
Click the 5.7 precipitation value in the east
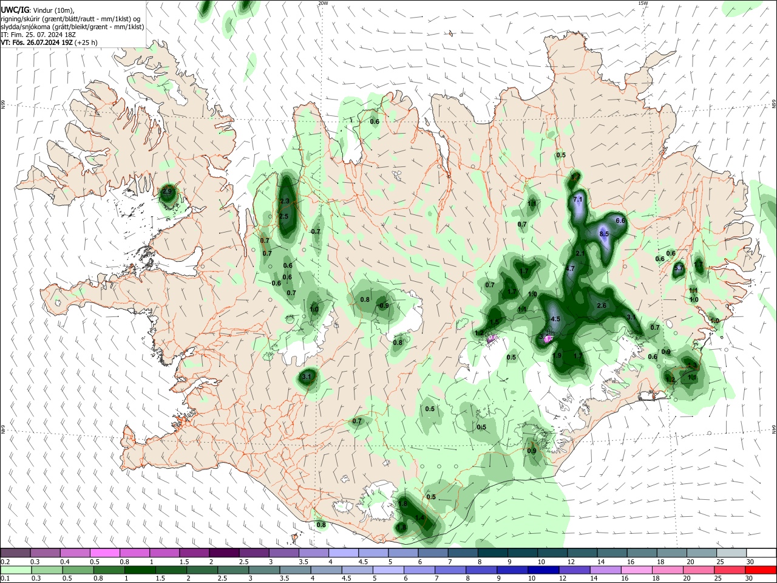click(679, 268)
